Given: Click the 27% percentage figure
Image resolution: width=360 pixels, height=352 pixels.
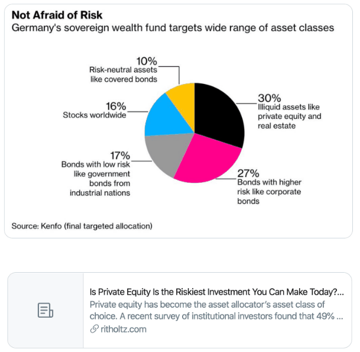Looking at the screenshot, I should click(248, 173).
